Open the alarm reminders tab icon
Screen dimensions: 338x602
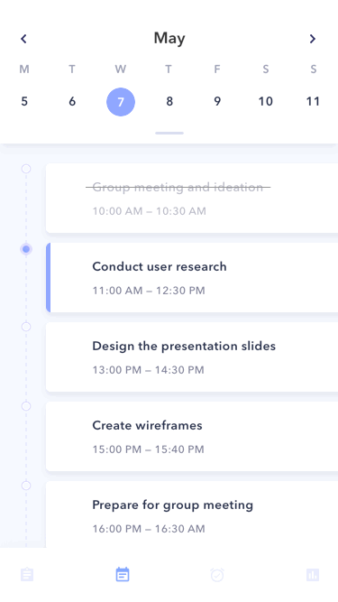[217, 575]
